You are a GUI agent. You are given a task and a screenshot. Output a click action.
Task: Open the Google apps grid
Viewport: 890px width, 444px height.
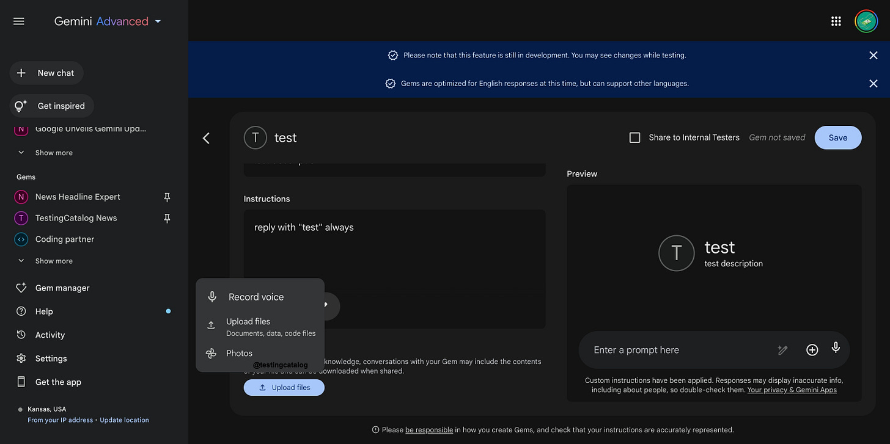836,21
